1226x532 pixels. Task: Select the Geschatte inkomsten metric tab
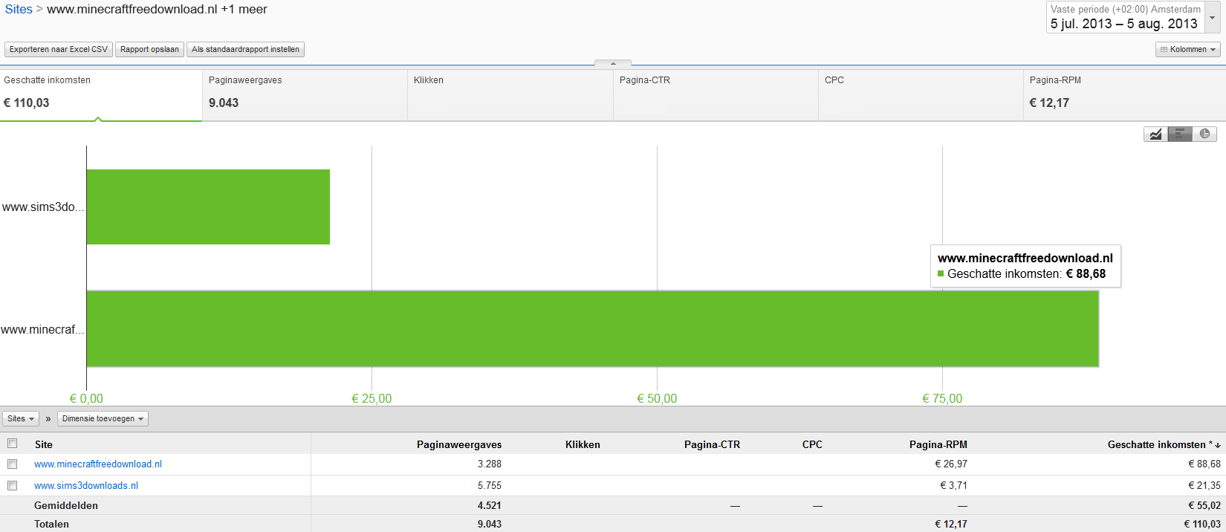(x=101, y=95)
